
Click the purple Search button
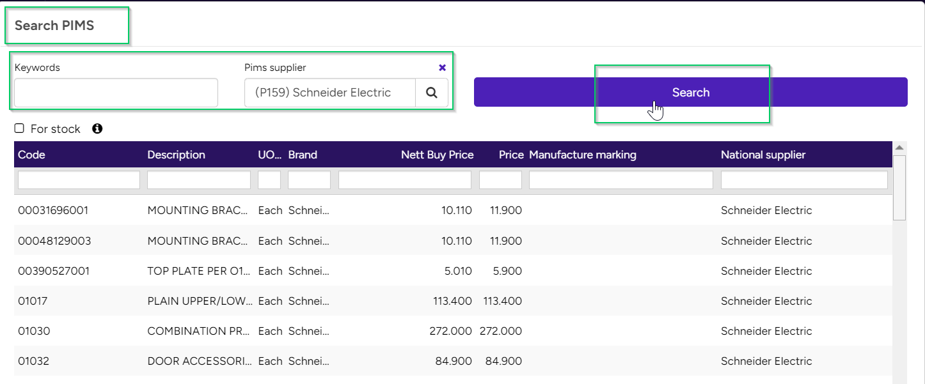[x=691, y=92]
